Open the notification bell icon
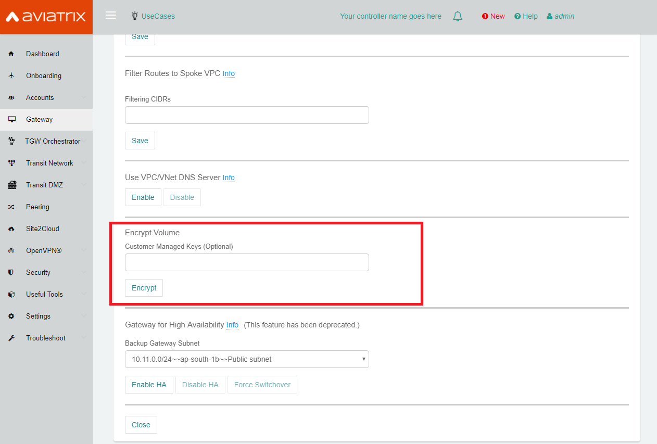 point(458,16)
